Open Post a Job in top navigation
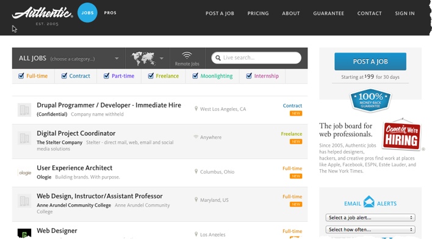Screen dimensions: 432x239 220,13
